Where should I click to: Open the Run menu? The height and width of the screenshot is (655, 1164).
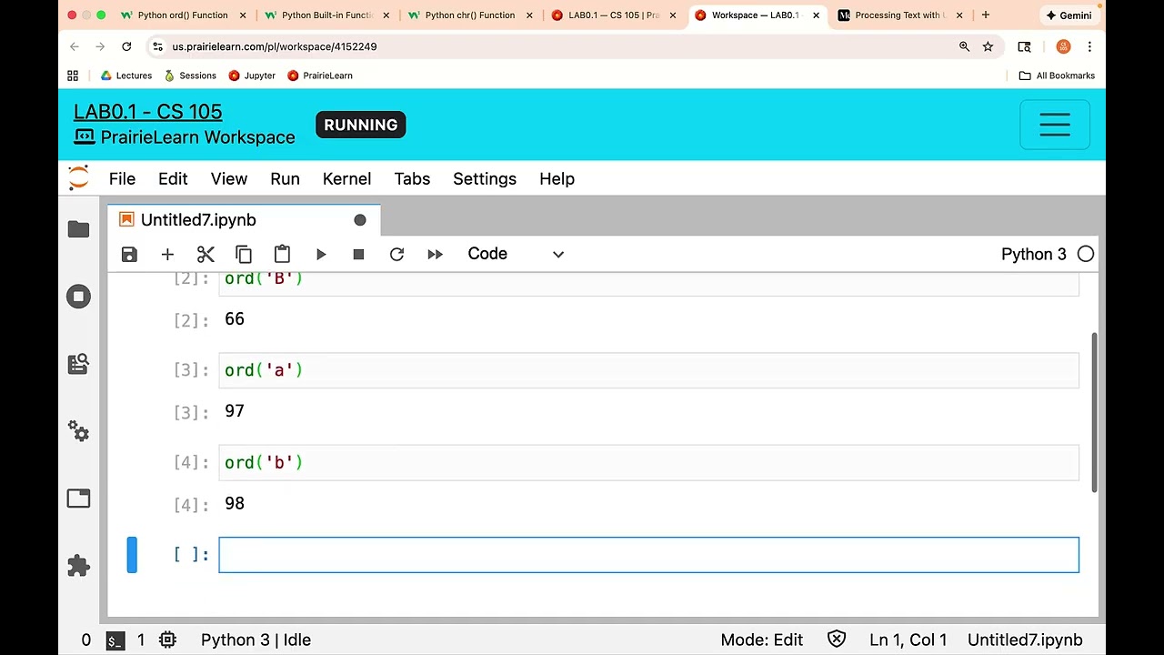point(285,178)
